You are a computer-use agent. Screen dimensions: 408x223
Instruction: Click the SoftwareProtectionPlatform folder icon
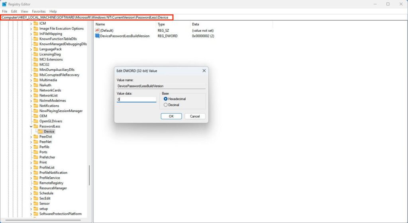(36, 214)
